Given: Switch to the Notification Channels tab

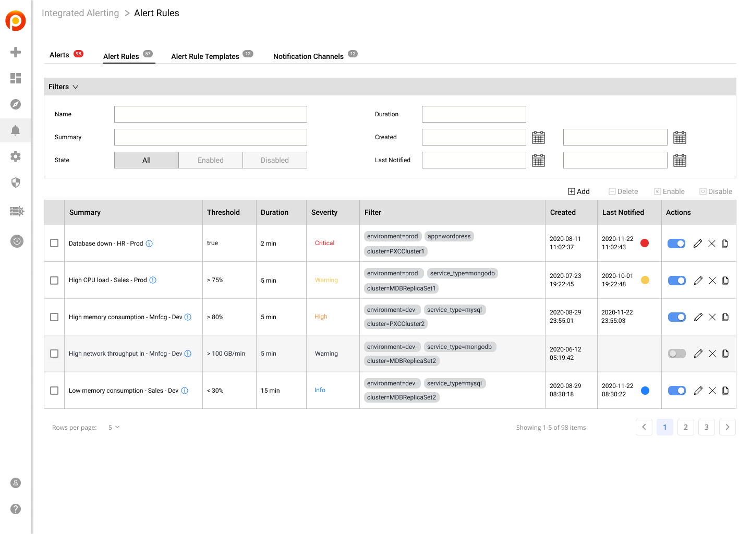Looking at the screenshot, I should (x=308, y=56).
